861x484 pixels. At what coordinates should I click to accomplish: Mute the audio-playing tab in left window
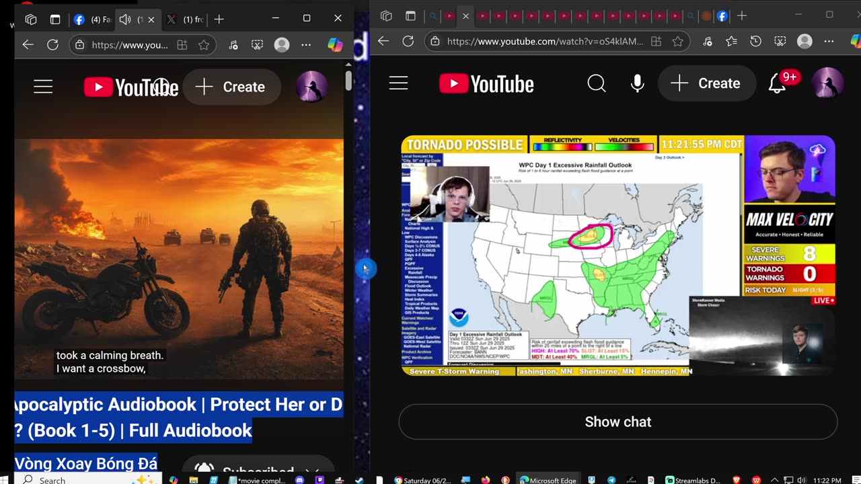coord(125,19)
